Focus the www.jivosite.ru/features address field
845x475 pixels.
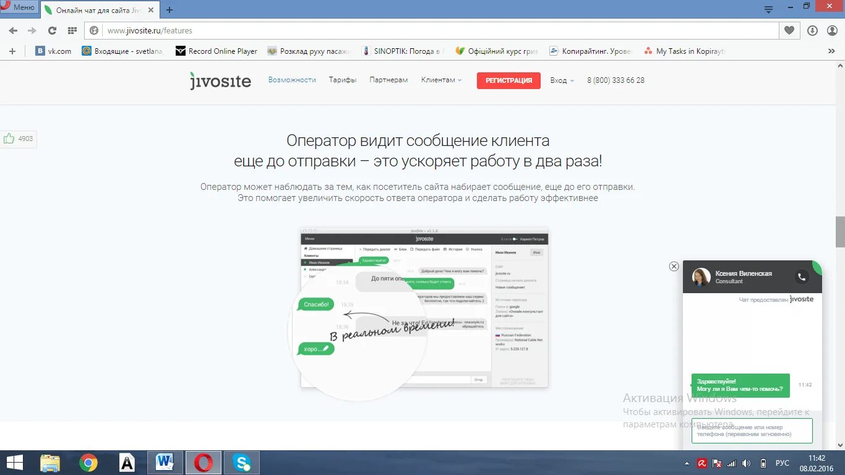[431, 30]
